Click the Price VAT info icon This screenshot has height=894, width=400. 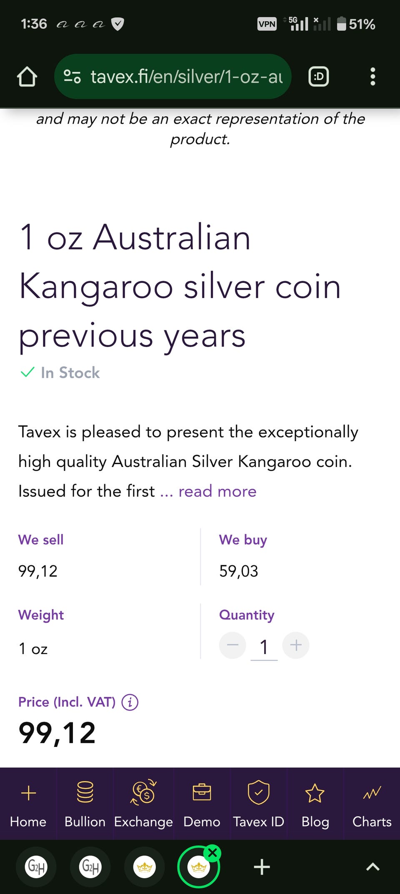(x=130, y=702)
